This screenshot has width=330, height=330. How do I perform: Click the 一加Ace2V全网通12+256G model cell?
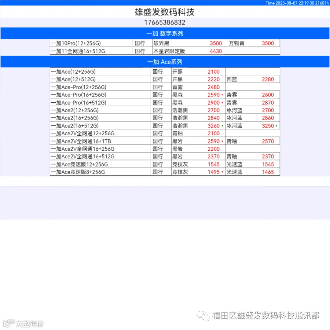[x=100, y=133]
